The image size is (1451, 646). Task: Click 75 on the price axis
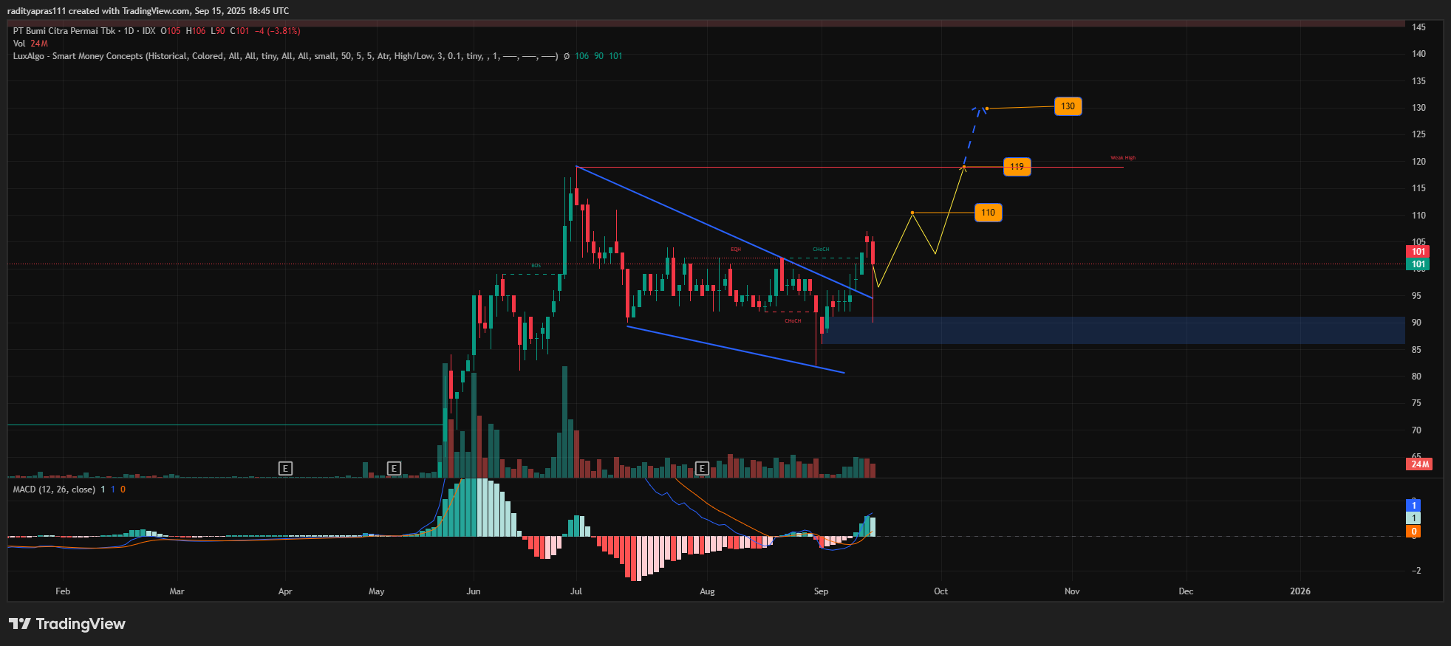1416,403
